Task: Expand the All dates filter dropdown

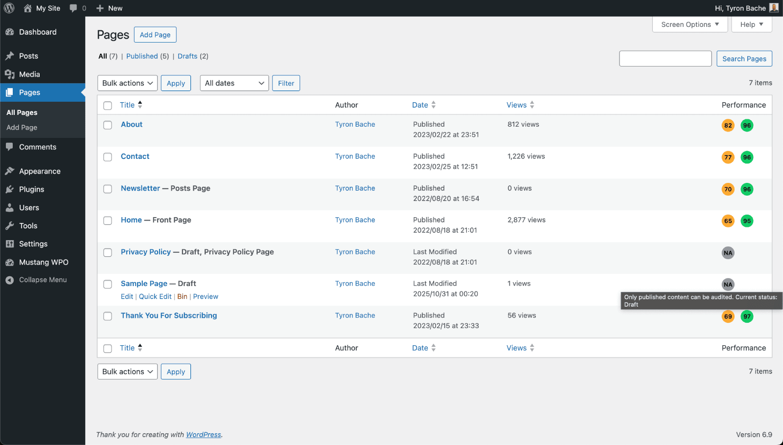Action: click(x=234, y=83)
